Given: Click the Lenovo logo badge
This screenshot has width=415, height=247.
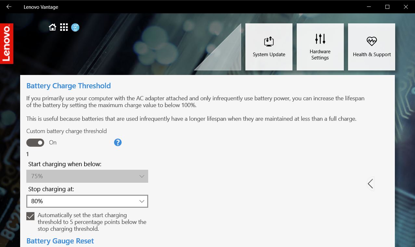Looking at the screenshot, I should click(x=6, y=43).
